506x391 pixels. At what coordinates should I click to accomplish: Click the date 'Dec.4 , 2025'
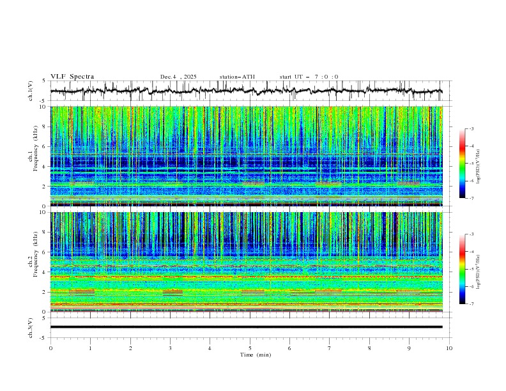click(178, 77)
